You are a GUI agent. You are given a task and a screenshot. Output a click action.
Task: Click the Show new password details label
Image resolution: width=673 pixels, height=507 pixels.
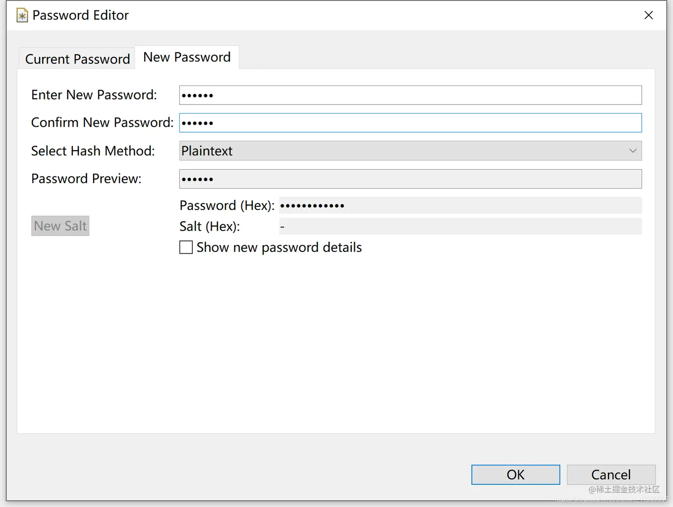point(279,247)
